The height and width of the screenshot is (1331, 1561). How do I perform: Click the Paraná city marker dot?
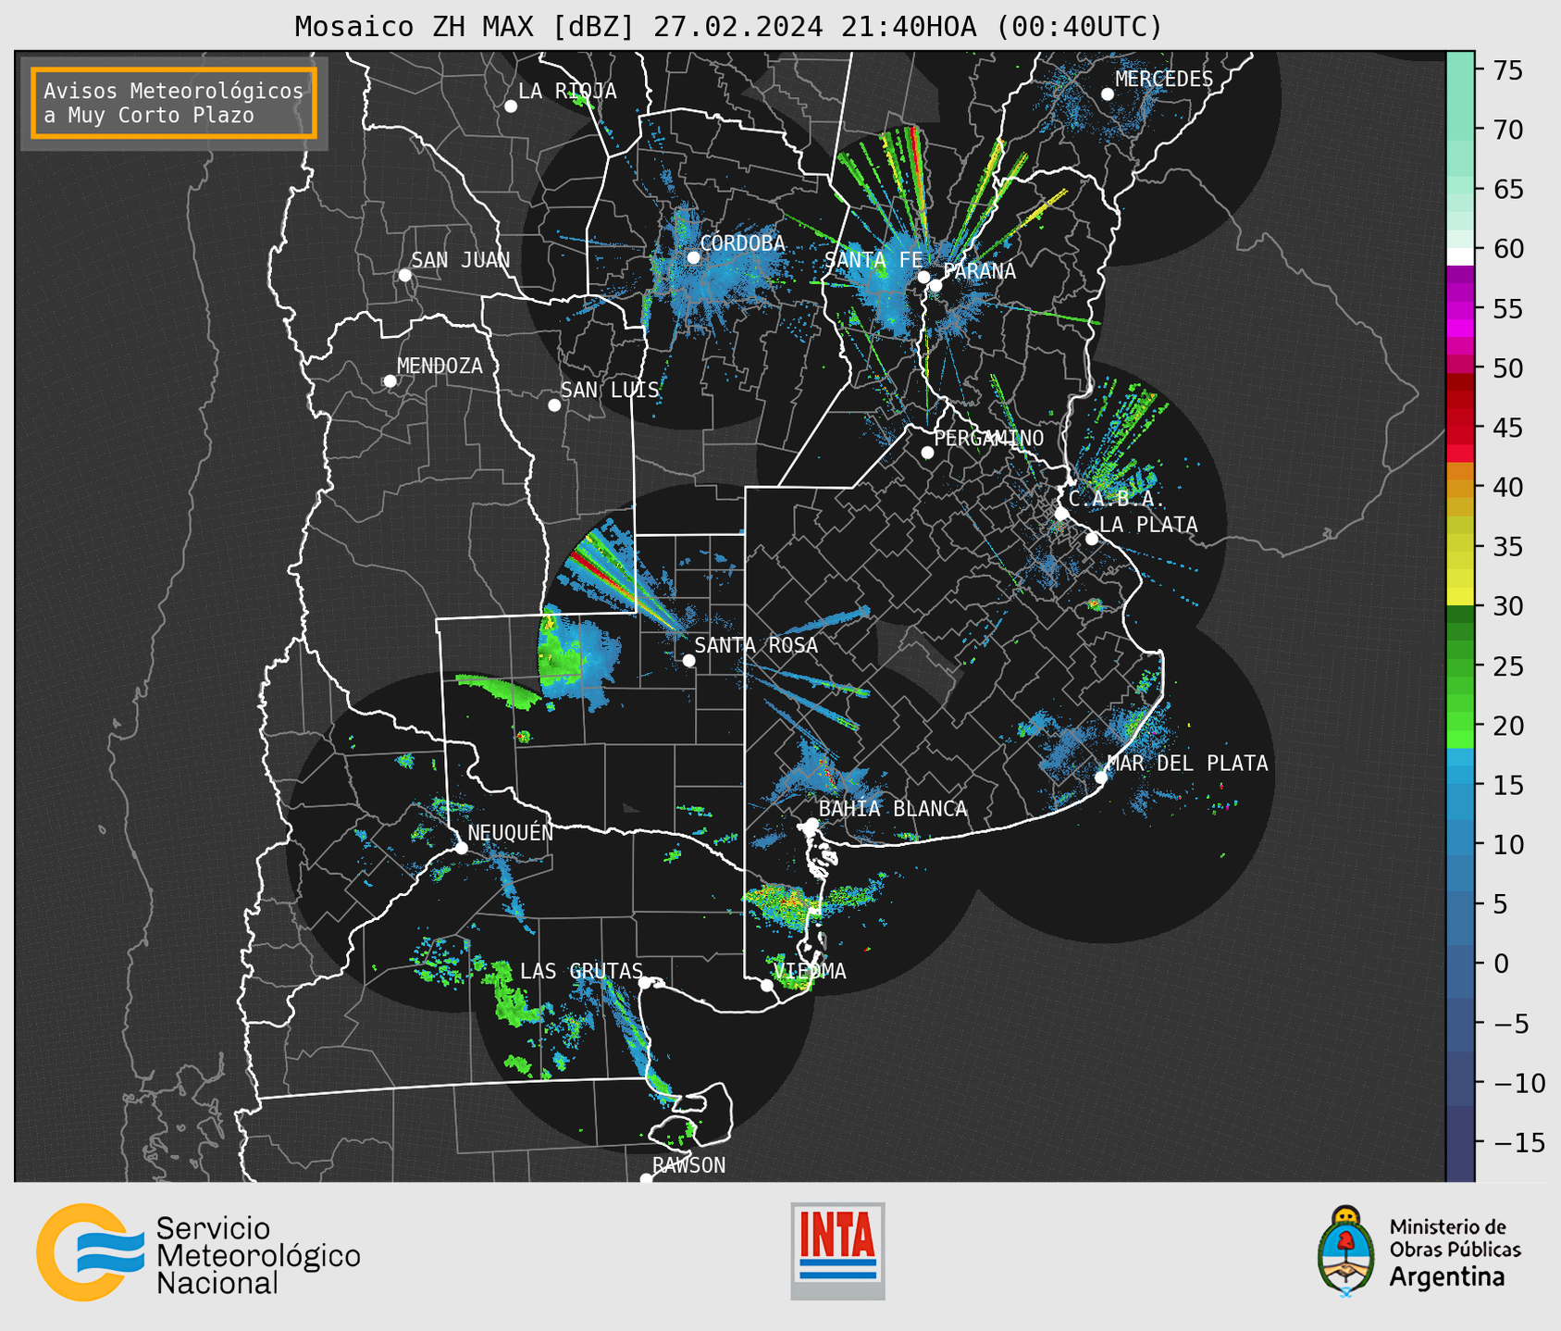(935, 285)
